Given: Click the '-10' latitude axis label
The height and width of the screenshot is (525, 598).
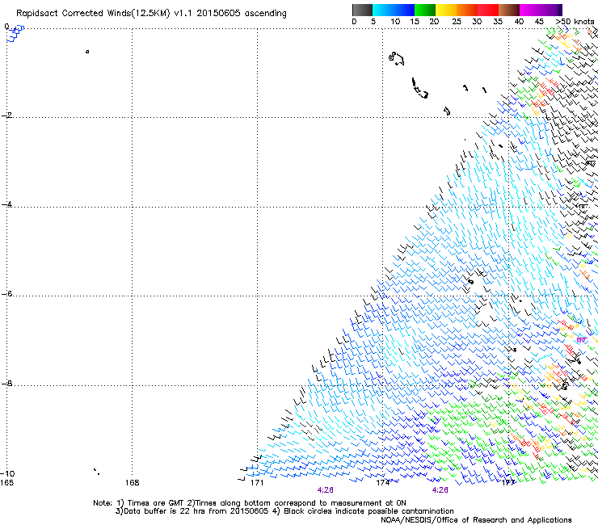Looking at the screenshot, I should pyautogui.click(x=7, y=473).
